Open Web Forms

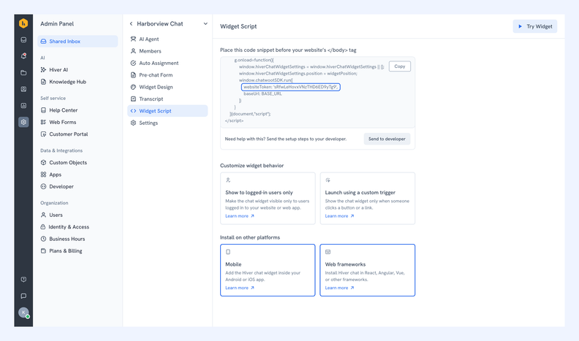point(58,122)
